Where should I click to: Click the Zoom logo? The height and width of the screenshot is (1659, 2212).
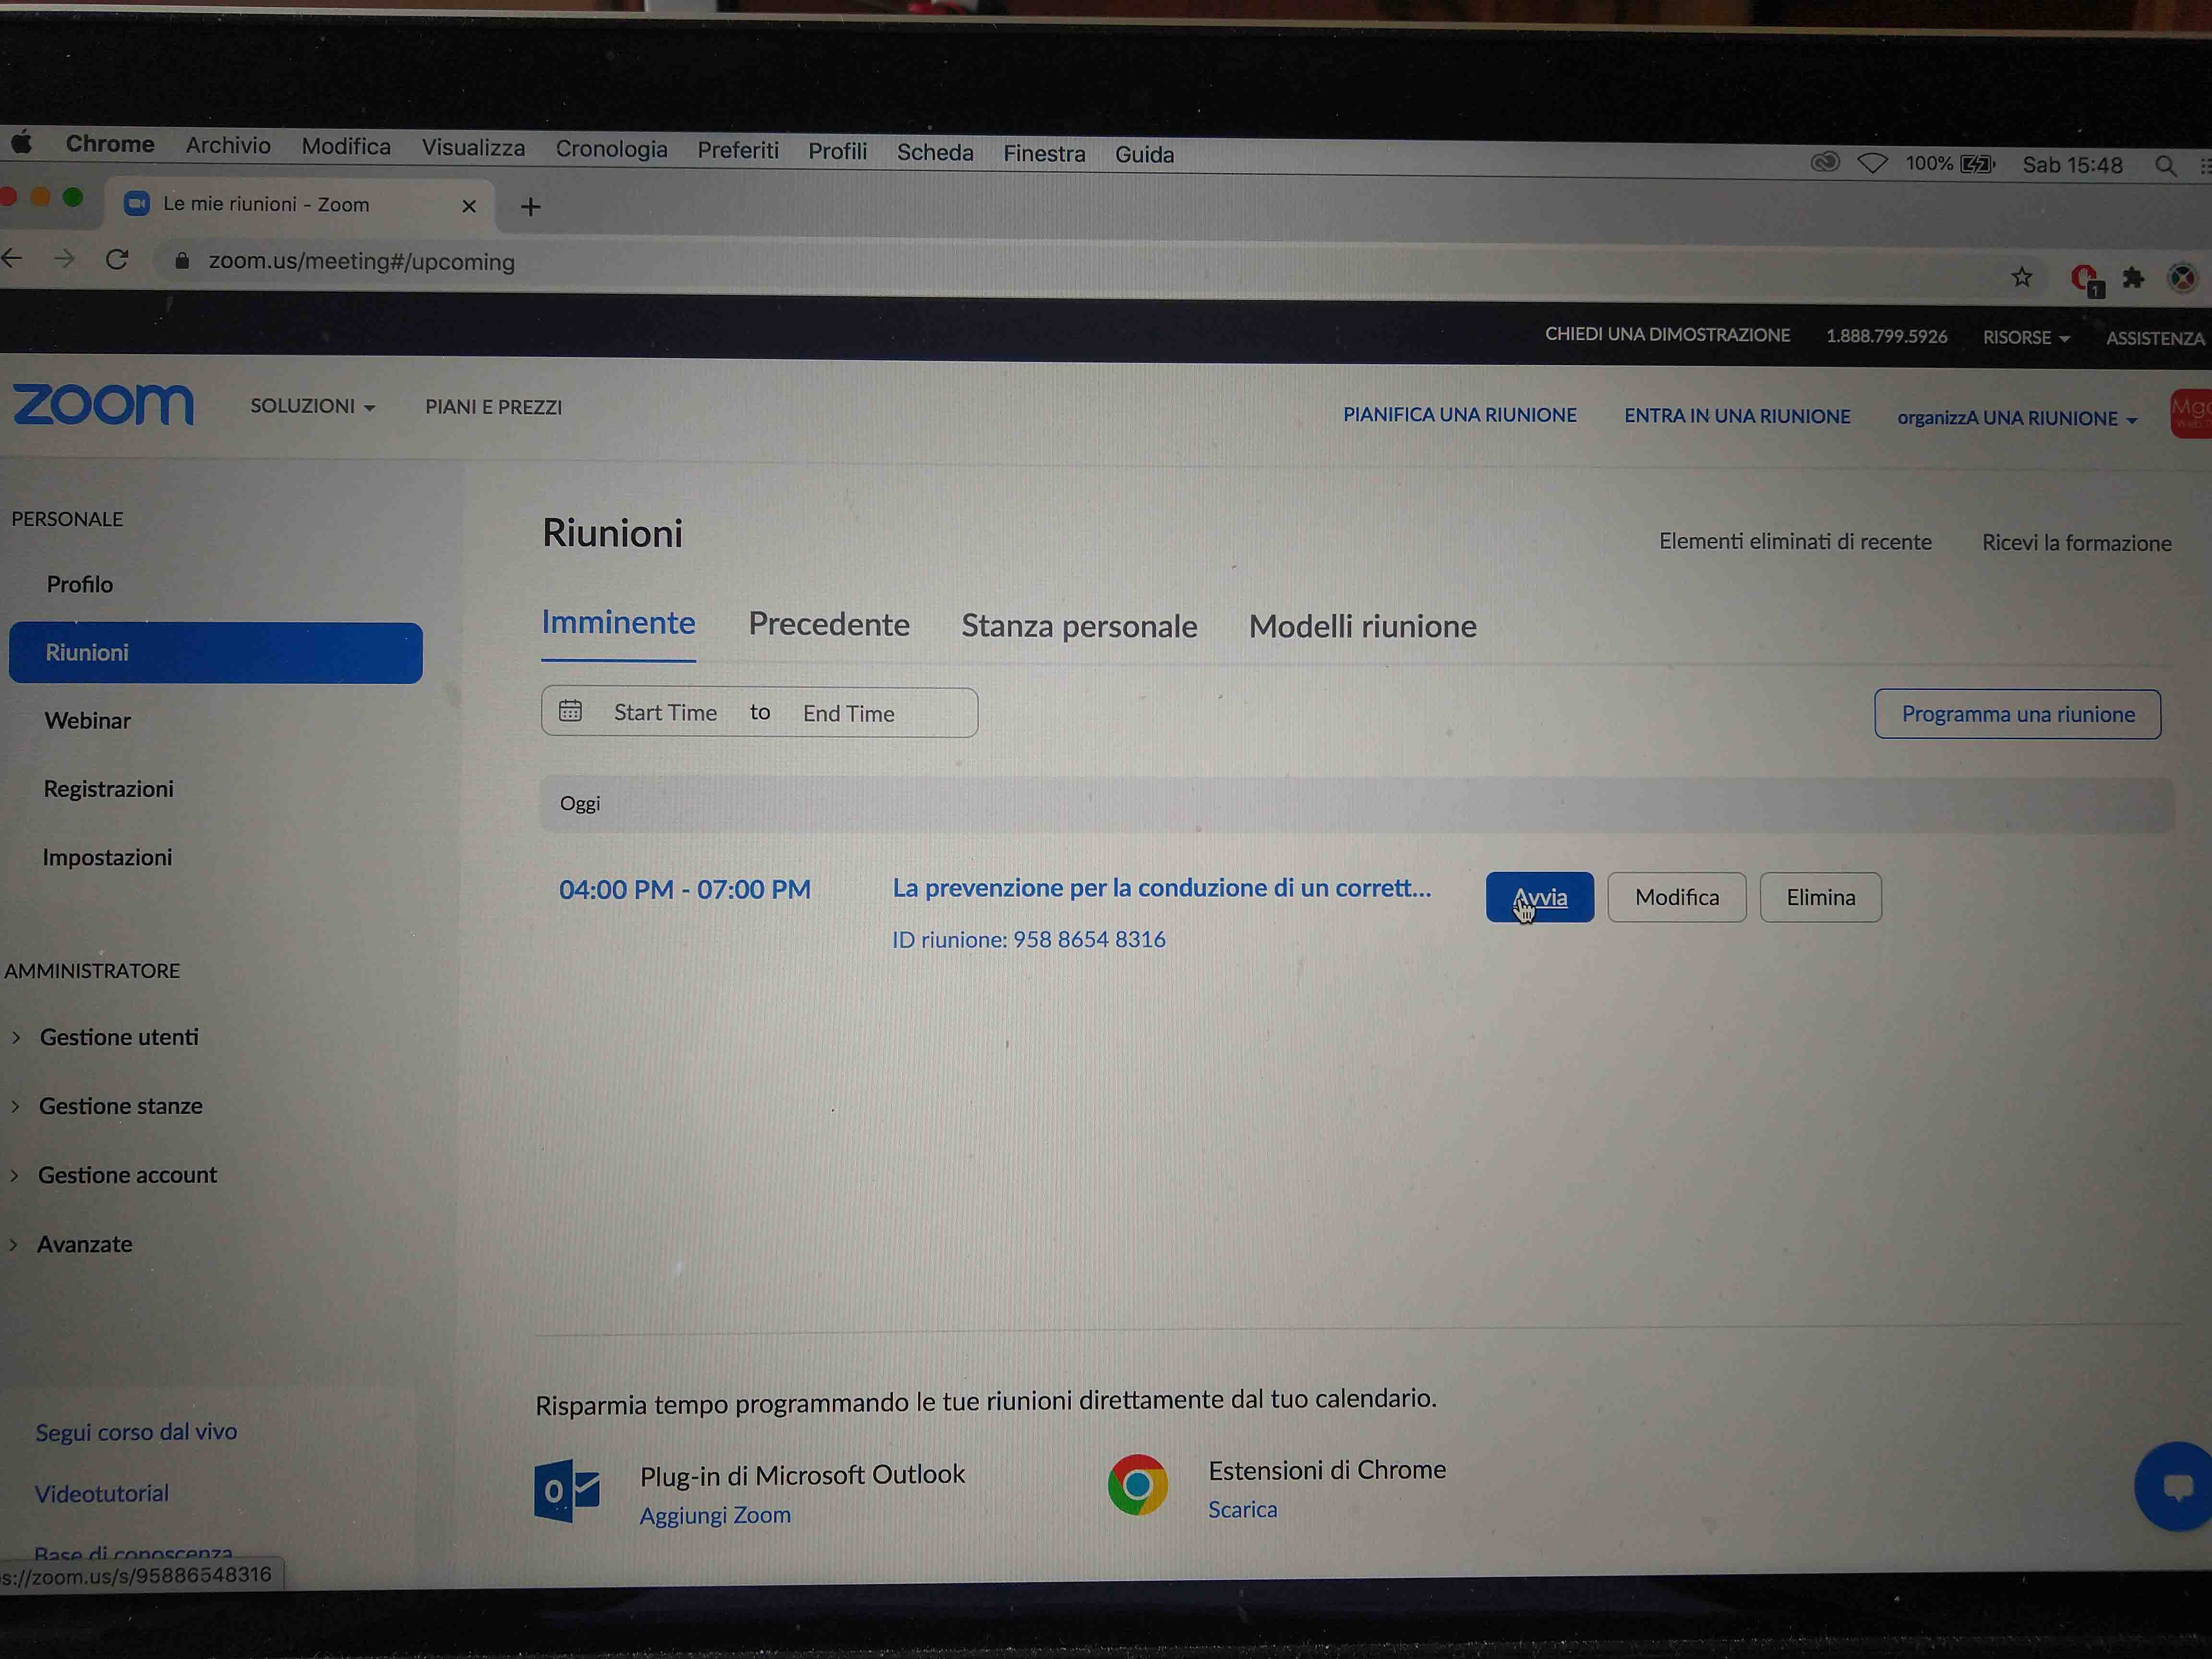pyautogui.click(x=103, y=405)
